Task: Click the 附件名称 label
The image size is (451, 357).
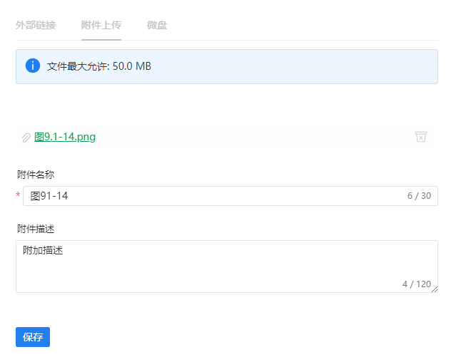Action: pos(36,174)
